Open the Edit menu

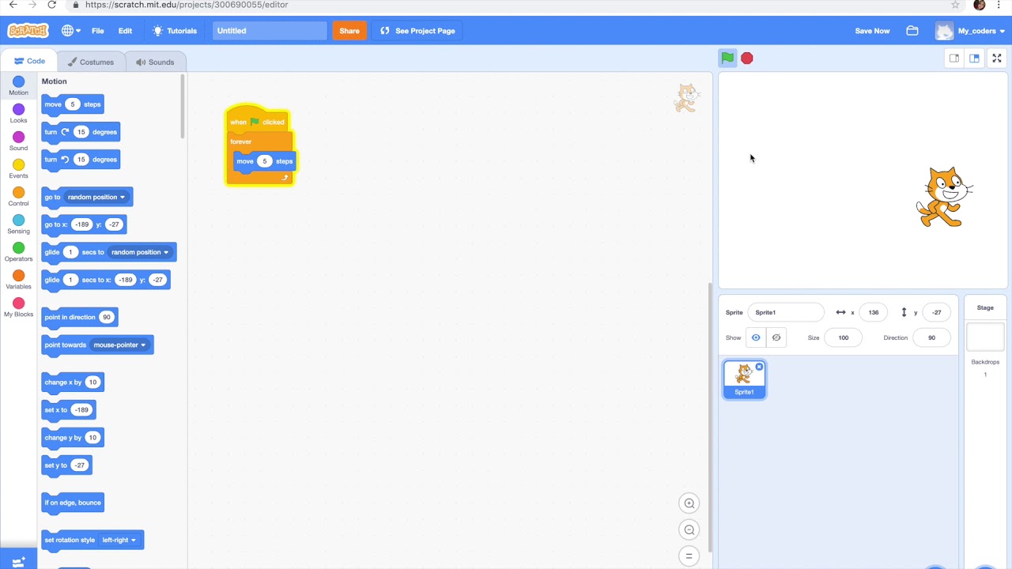[x=125, y=31]
